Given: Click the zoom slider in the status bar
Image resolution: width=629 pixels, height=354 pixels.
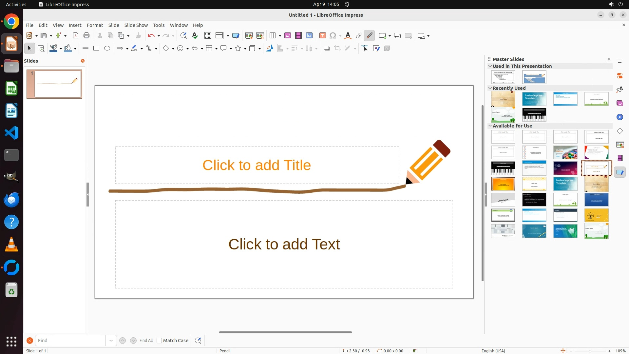Looking at the screenshot, I should coord(590,351).
